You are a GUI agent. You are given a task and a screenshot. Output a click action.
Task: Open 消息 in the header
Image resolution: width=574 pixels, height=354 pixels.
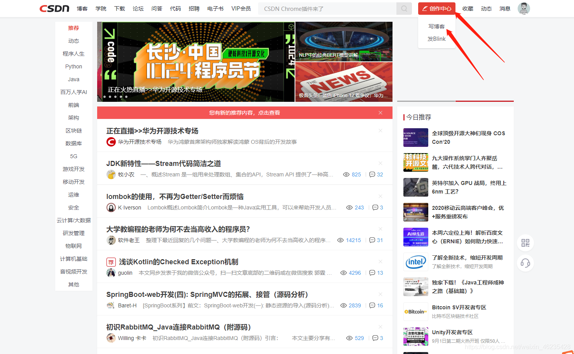pos(505,9)
